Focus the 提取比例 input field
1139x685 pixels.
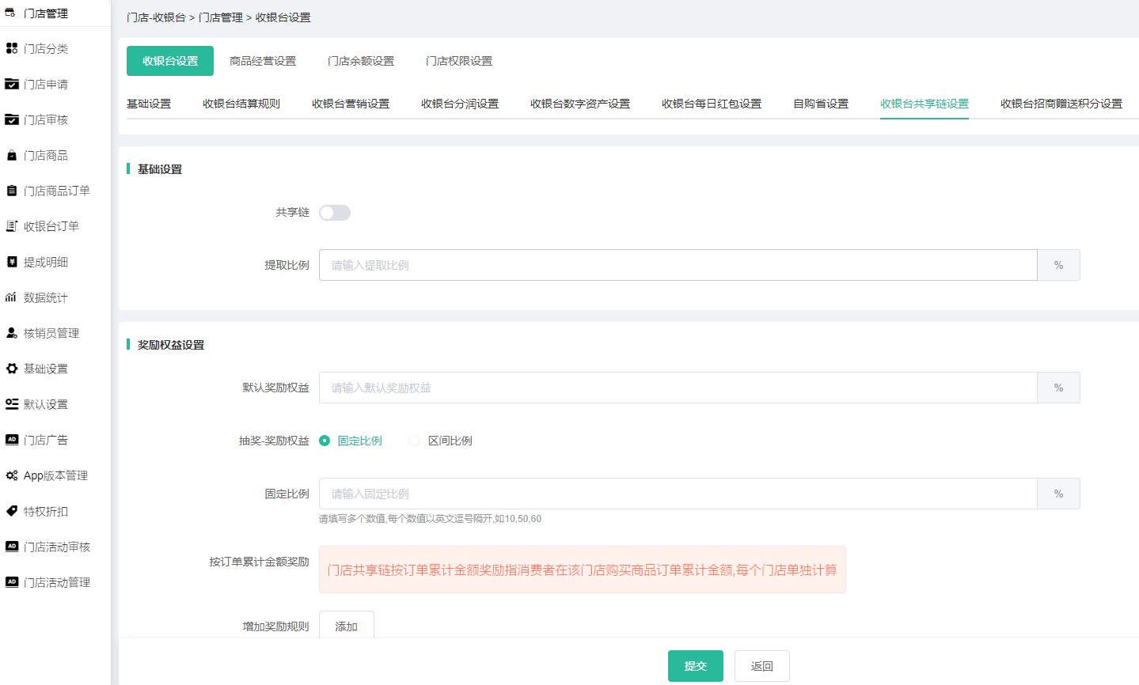[x=678, y=265]
